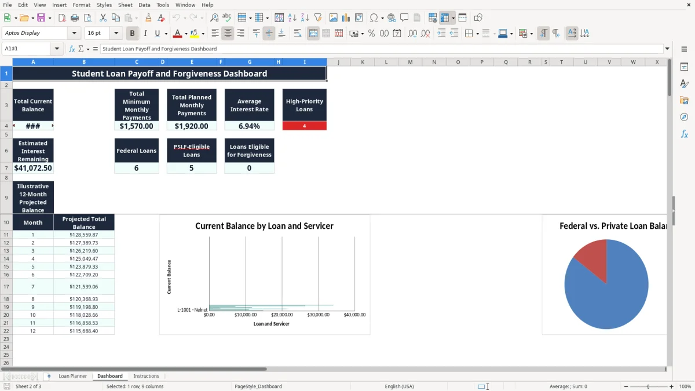Cut selection with the scissors icon
This screenshot has height=391, width=695.
coord(103,18)
